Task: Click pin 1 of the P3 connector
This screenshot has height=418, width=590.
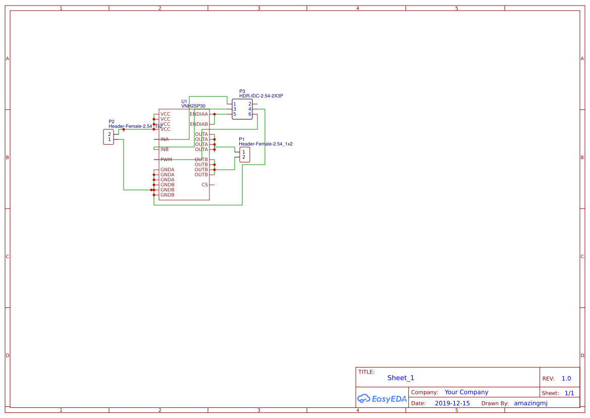Action: pyautogui.click(x=234, y=104)
